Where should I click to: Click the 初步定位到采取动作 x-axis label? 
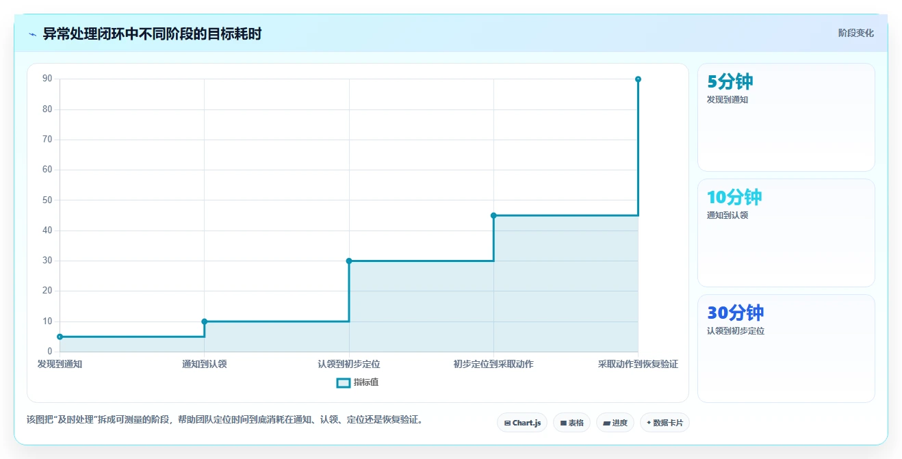pos(493,364)
